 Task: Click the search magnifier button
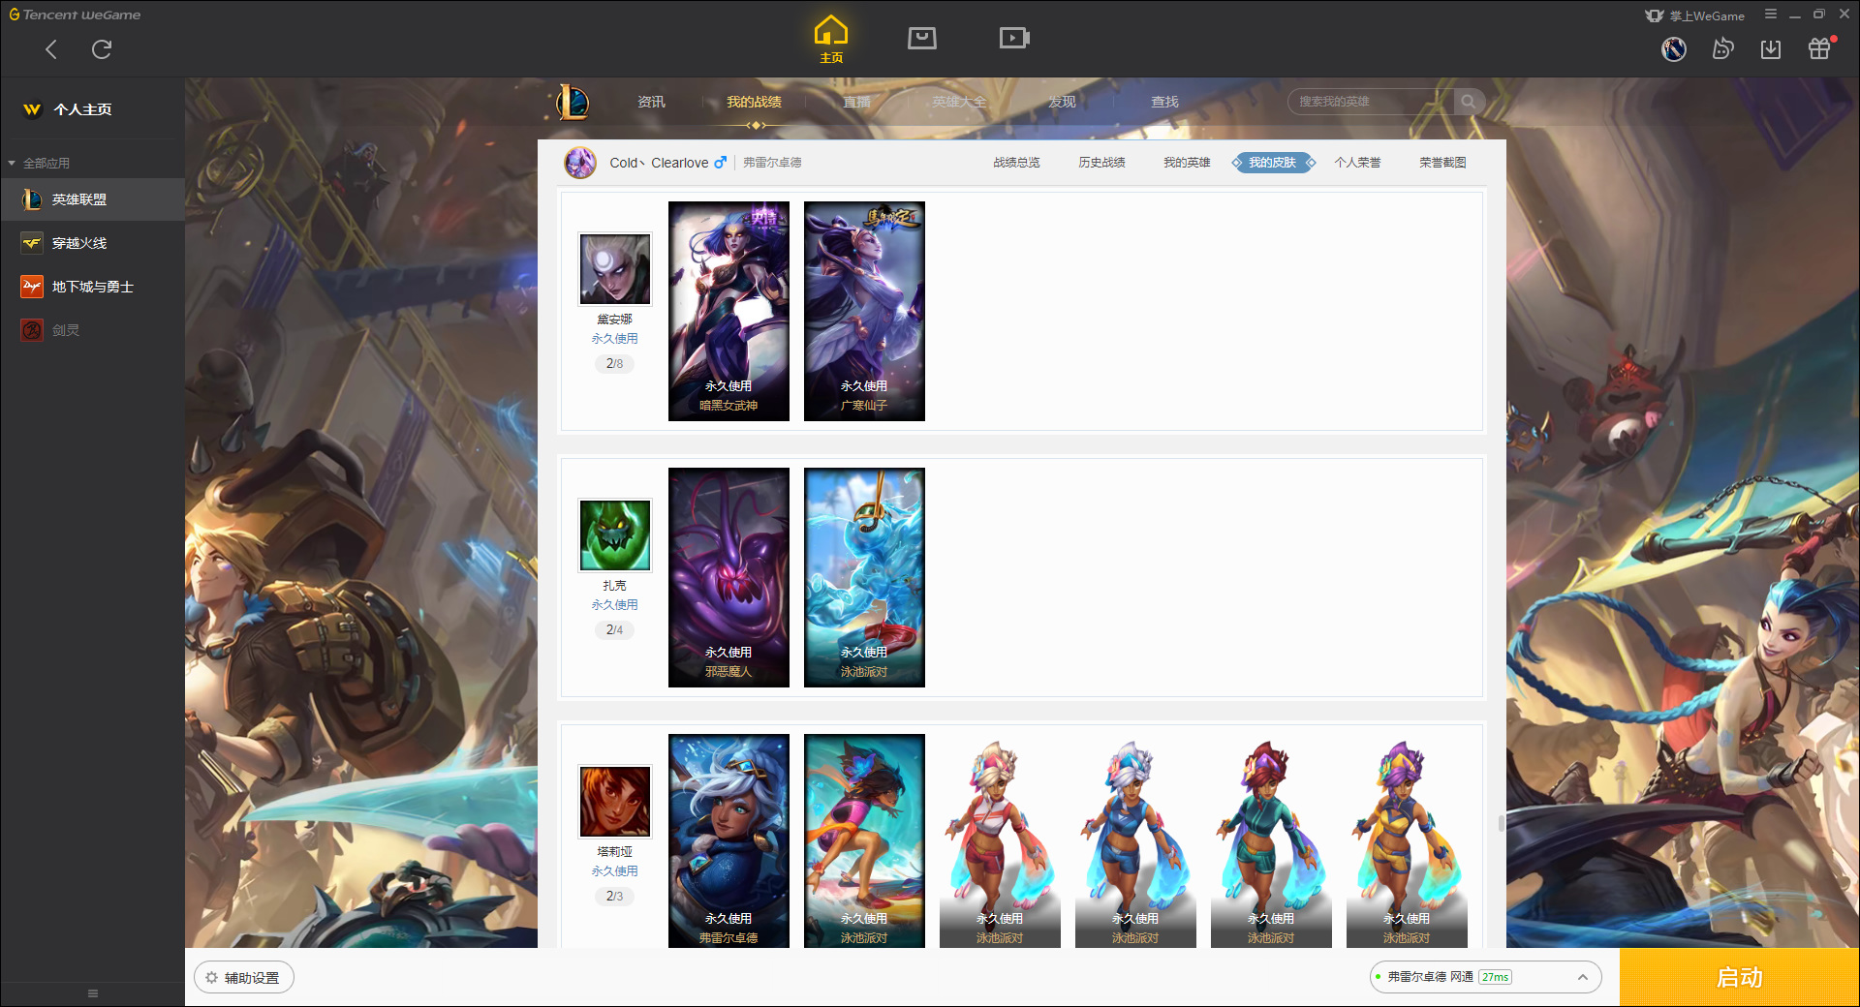coord(1469,102)
